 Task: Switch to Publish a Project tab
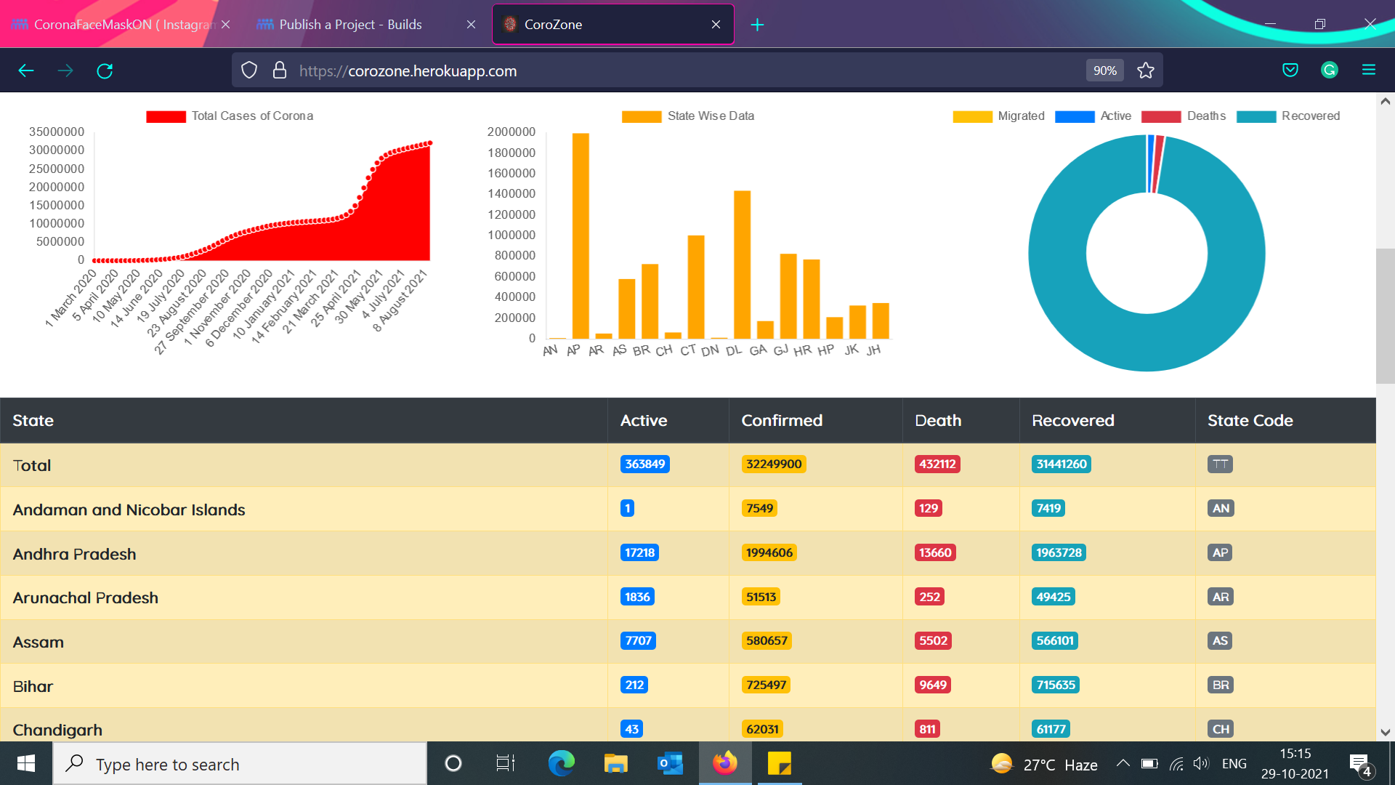(351, 25)
